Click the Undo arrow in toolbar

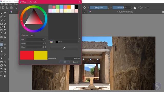tap(16, 7)
